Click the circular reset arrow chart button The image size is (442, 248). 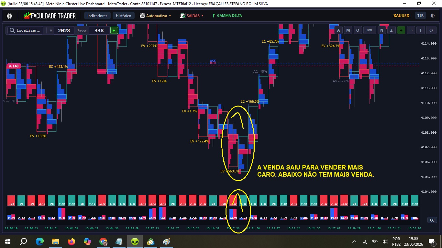[431, 30]
